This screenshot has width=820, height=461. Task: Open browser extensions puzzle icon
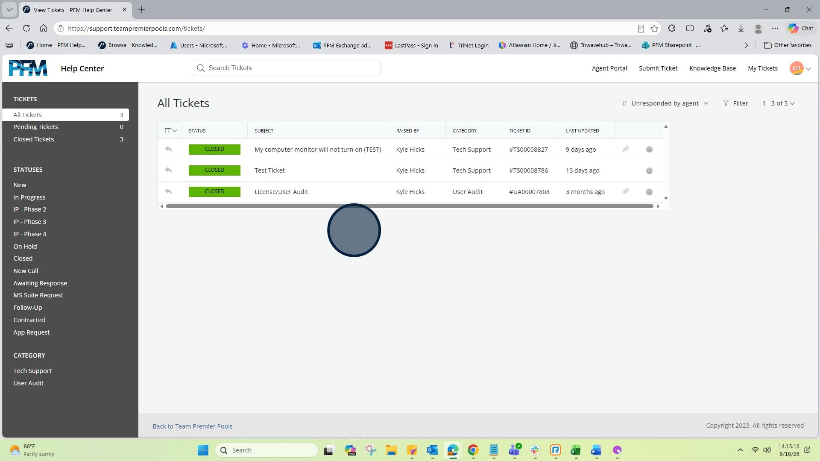pyautogui.click(x=671, y=29)
